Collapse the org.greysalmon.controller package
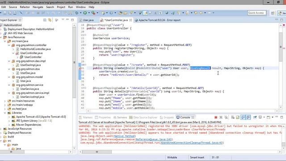 click(9, 45)
